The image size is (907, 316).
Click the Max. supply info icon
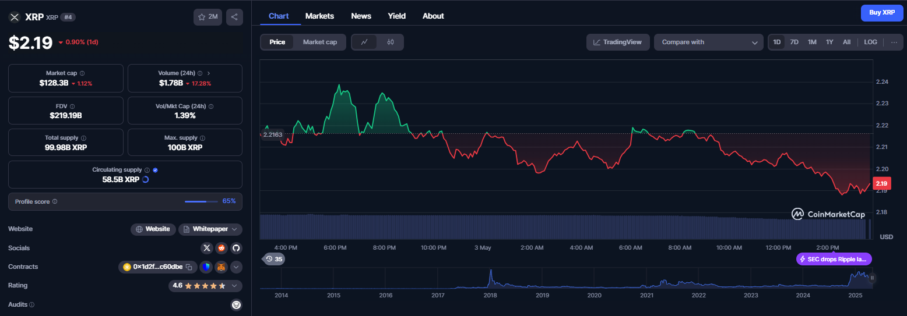(x=203, y=138)
